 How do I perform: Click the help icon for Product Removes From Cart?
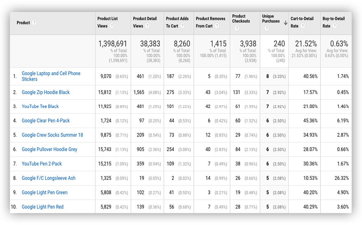[x=217, y=26]
